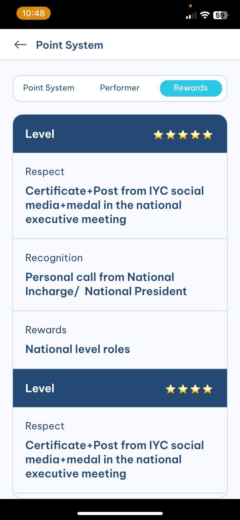The height and width of the screenshot is (520, 240).
Task: Select the Rewards tab
Action: pos(191,88)
